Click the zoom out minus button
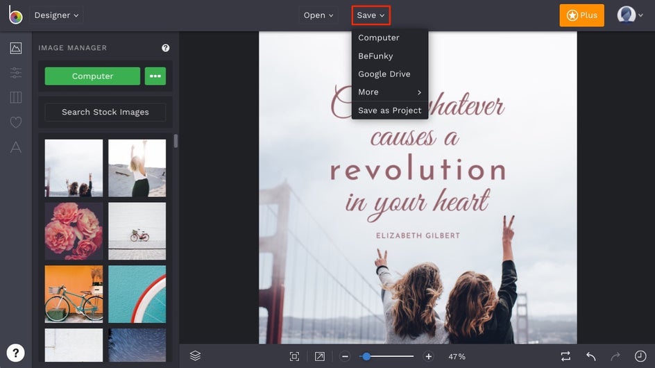 pyautogui.click(x=345, y=356)
